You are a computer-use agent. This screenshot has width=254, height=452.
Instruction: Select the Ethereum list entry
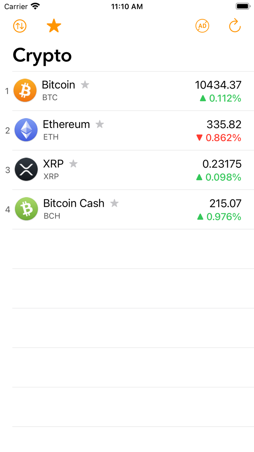click(x=127, y=130)
